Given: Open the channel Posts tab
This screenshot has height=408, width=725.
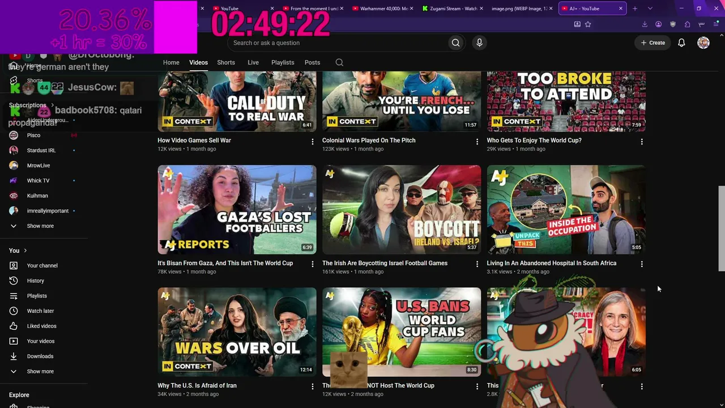Looking at the screenshot, I should [x=312, y=62].
